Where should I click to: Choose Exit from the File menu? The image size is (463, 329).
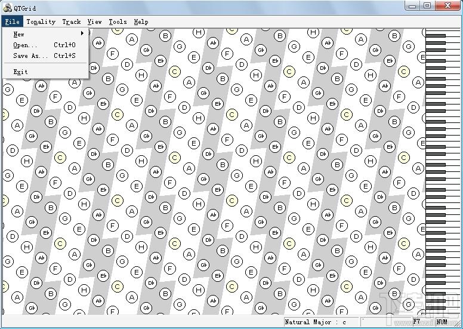click(x=45, y=72)
